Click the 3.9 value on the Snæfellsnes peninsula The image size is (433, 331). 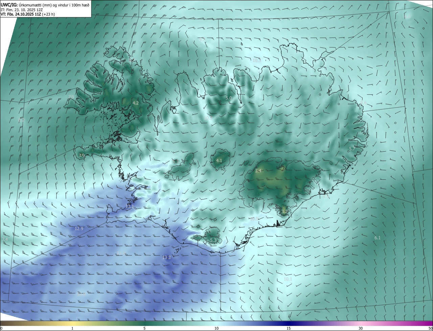82,155
